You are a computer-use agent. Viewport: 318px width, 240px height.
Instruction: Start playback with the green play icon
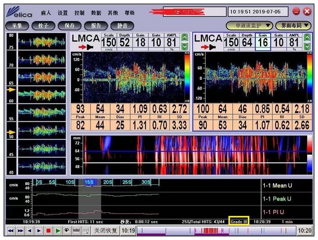tap(58, 231)
